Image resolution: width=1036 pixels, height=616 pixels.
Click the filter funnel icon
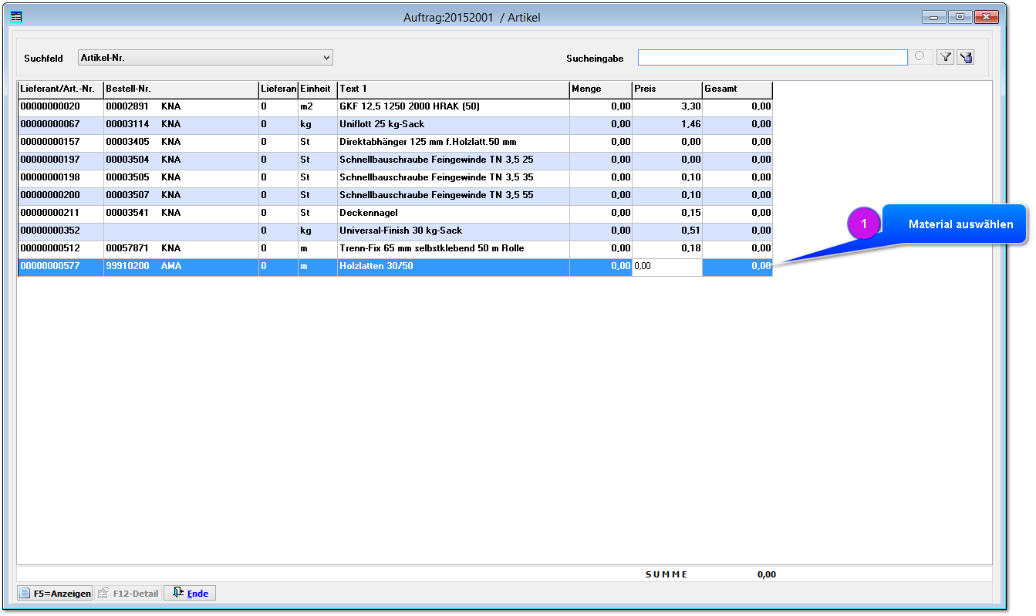pyautogui.click(x=945, y=57)
